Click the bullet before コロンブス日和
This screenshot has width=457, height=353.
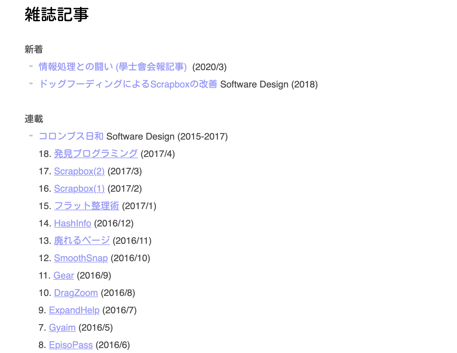point(31,135)
